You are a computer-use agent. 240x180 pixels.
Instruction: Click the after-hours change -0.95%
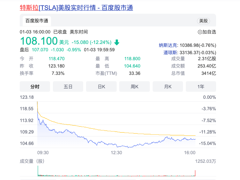click(74, 50)
